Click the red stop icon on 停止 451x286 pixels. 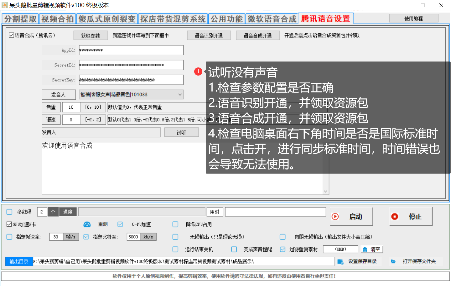(x=395, y=217)
